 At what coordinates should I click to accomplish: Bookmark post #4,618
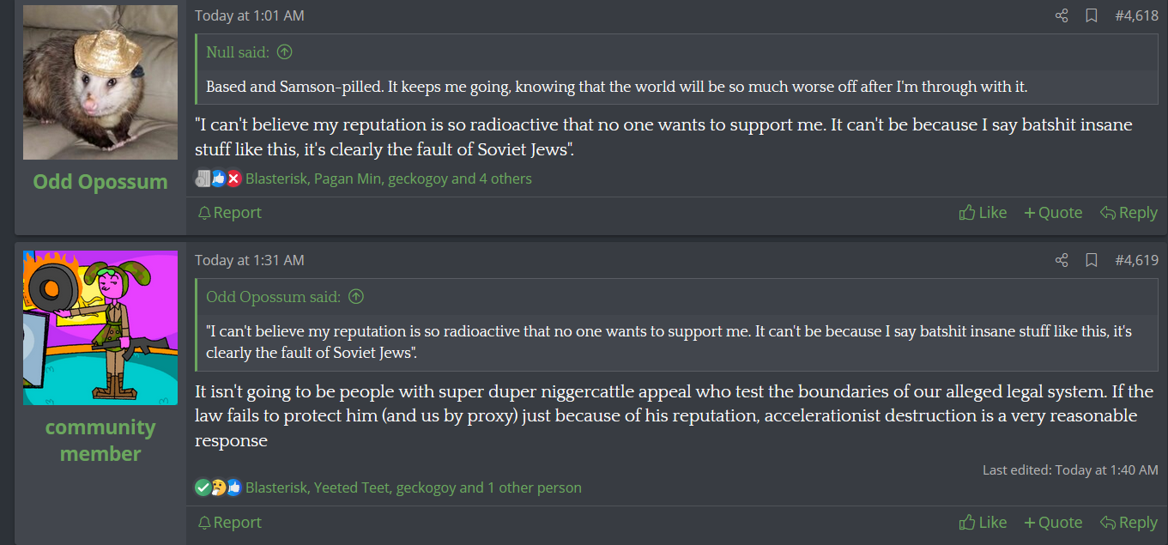click(1092, 15)
